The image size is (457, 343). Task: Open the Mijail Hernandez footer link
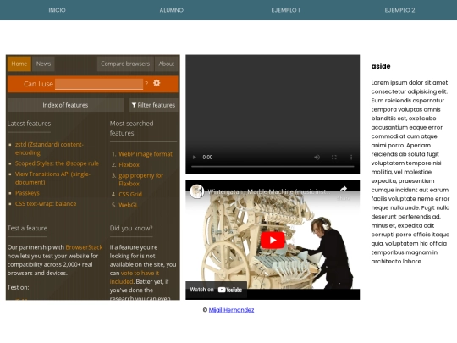click(x=231, y=310)
